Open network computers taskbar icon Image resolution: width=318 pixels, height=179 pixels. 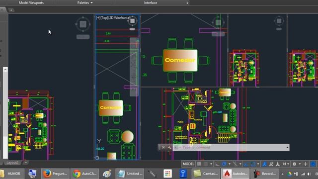pos(32,174)
